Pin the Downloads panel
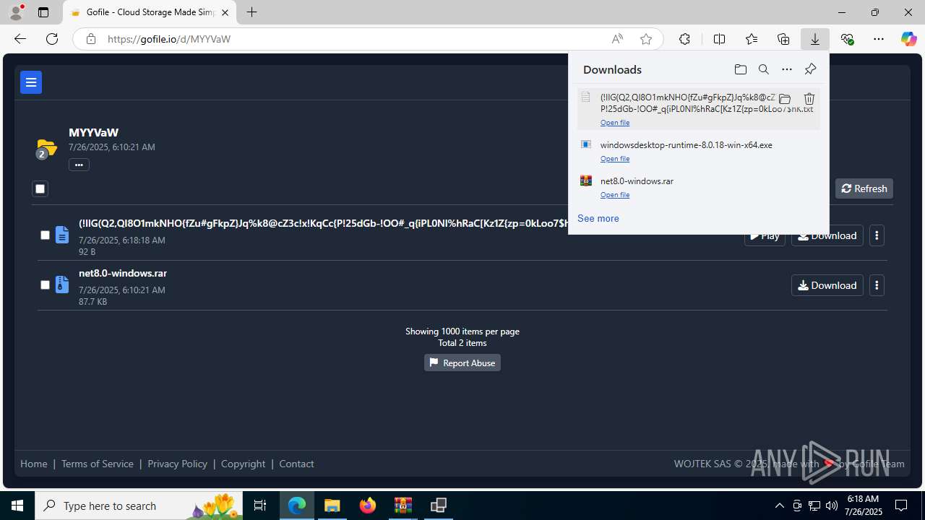 coord(810,69)
